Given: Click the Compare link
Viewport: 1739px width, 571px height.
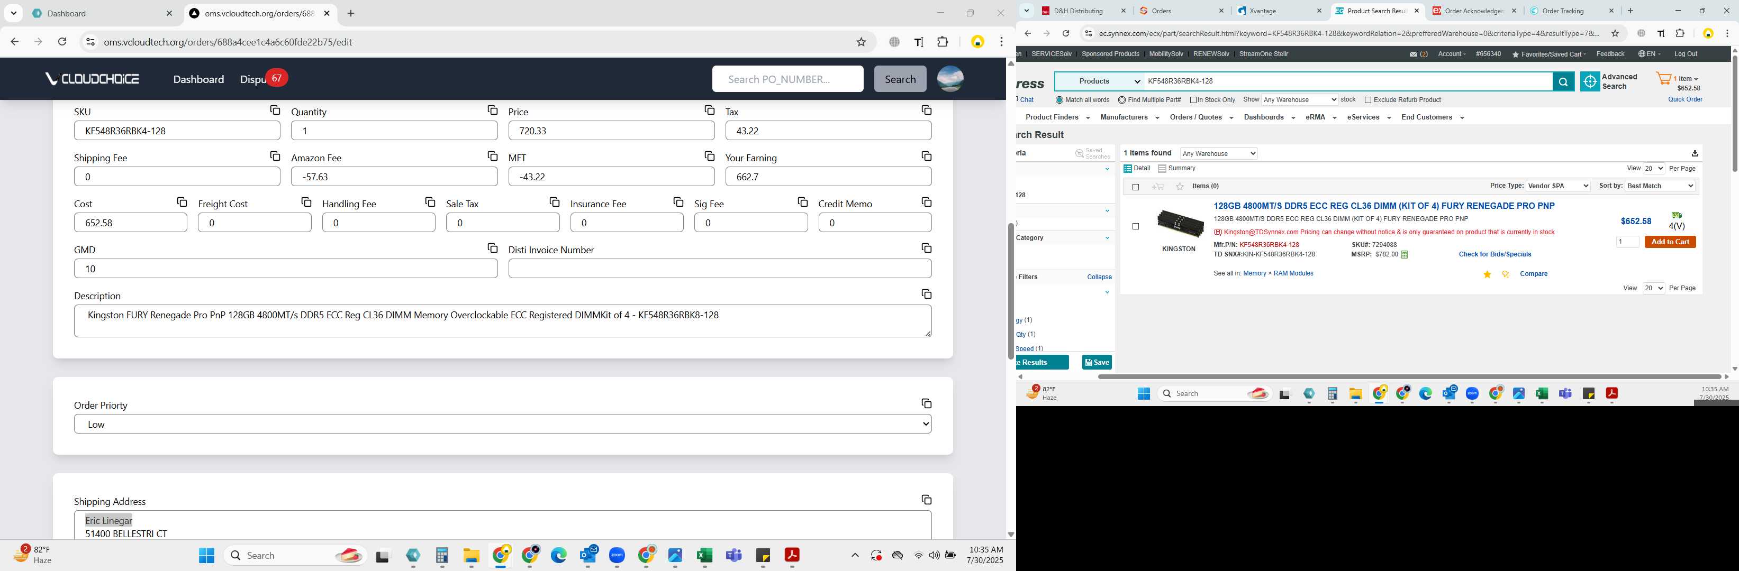Looking at the screenshot, I should pos(1533,274).
